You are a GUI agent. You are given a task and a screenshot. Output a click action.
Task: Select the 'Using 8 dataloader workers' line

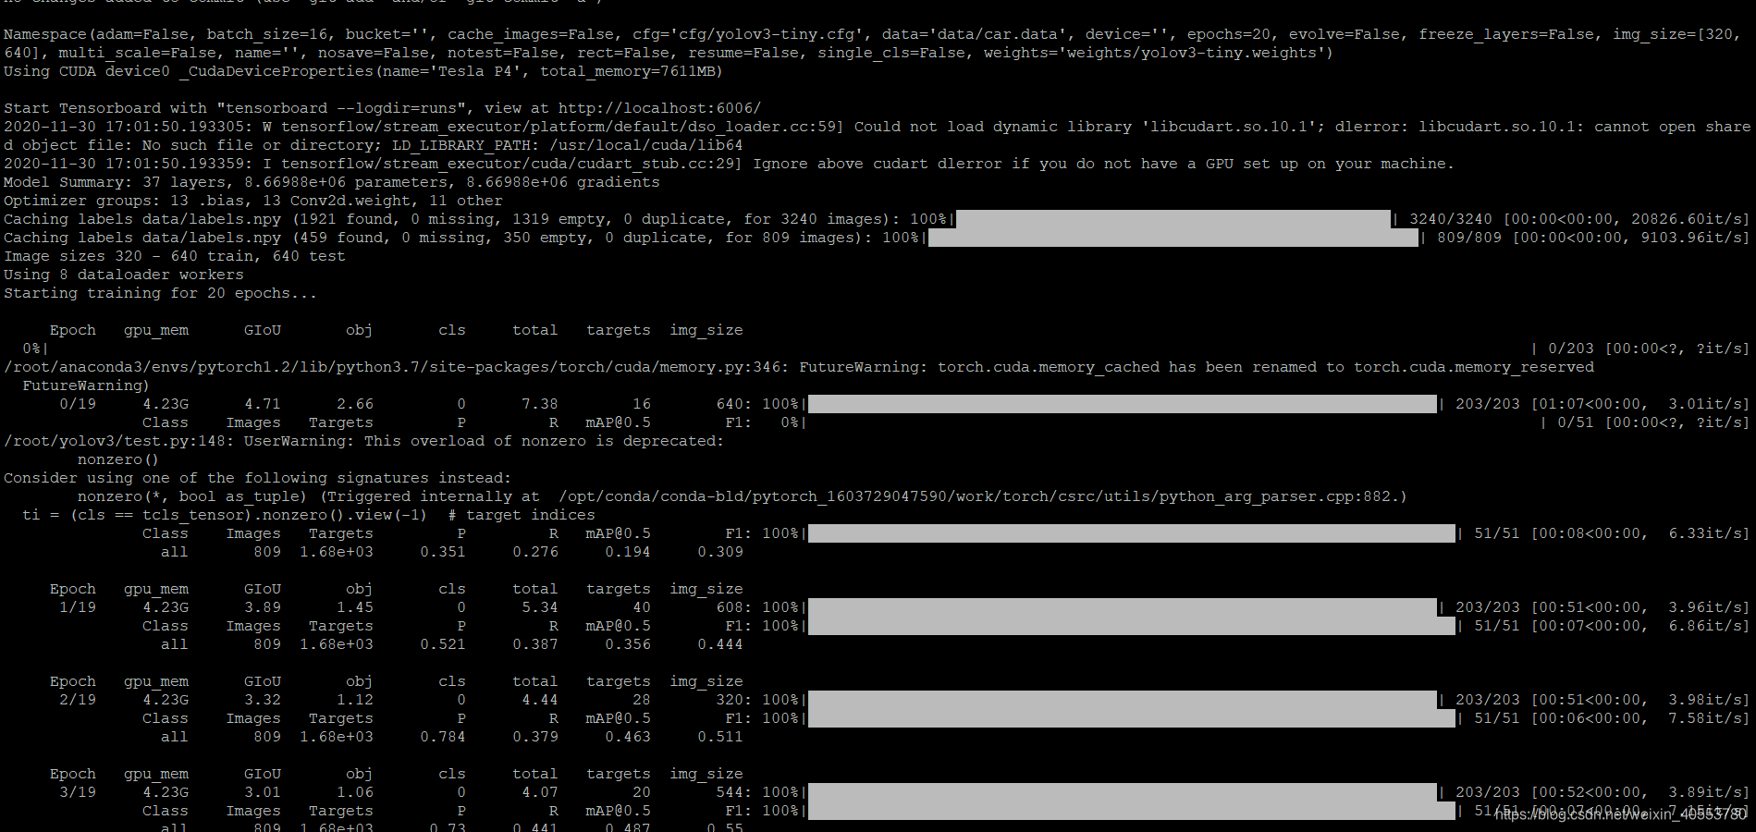(124, 275)
